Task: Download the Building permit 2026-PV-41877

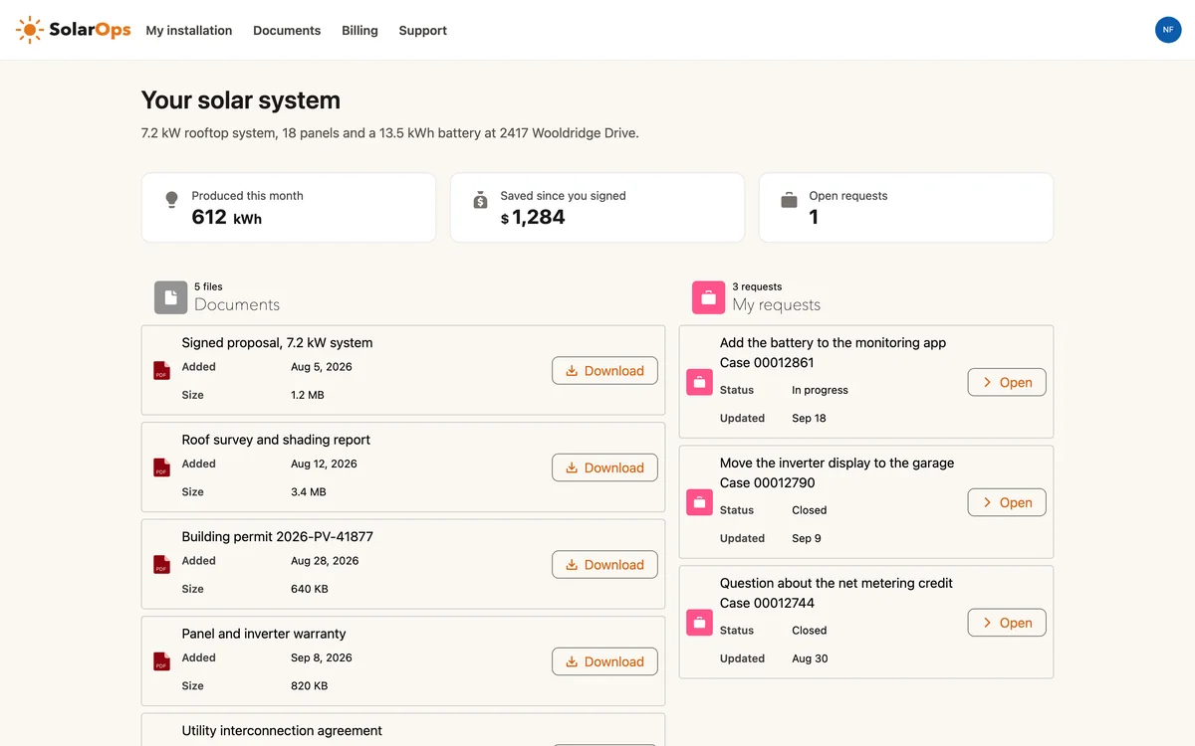Action: click(604, 565)
